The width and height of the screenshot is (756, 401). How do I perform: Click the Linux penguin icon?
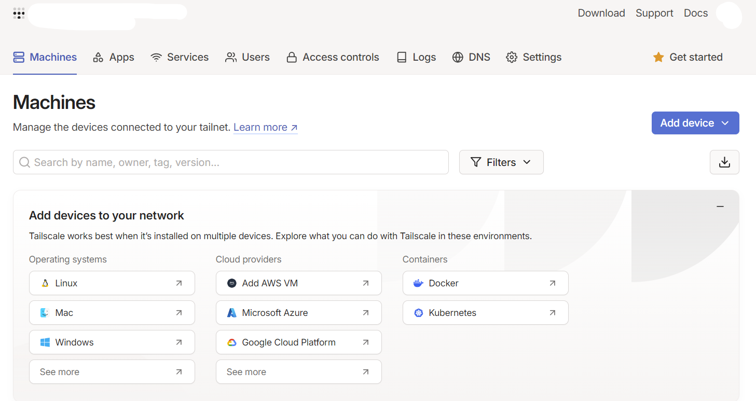[45, 283]
